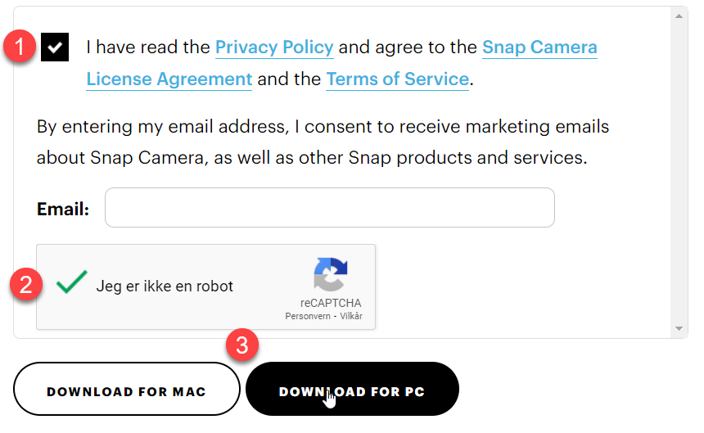
Task: Open the Privacy Policy link
Action: [x=274, y=47]
